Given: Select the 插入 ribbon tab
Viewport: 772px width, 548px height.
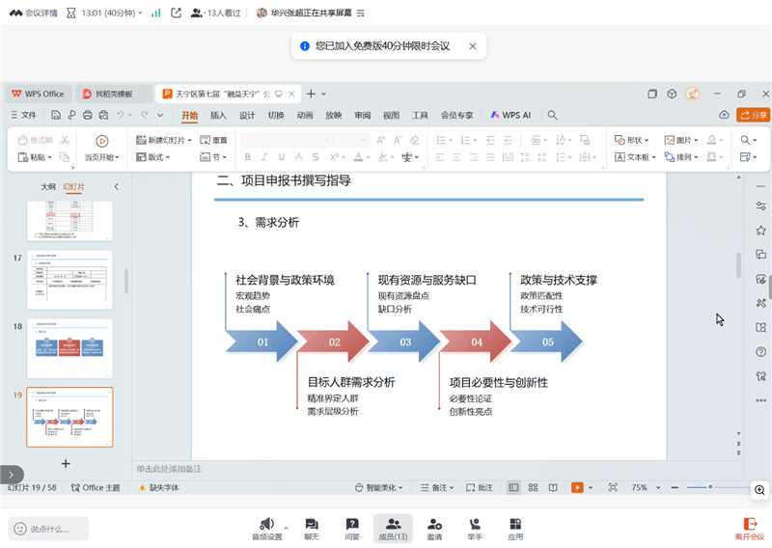Looking at the screenshot, I should pos(218,115).
